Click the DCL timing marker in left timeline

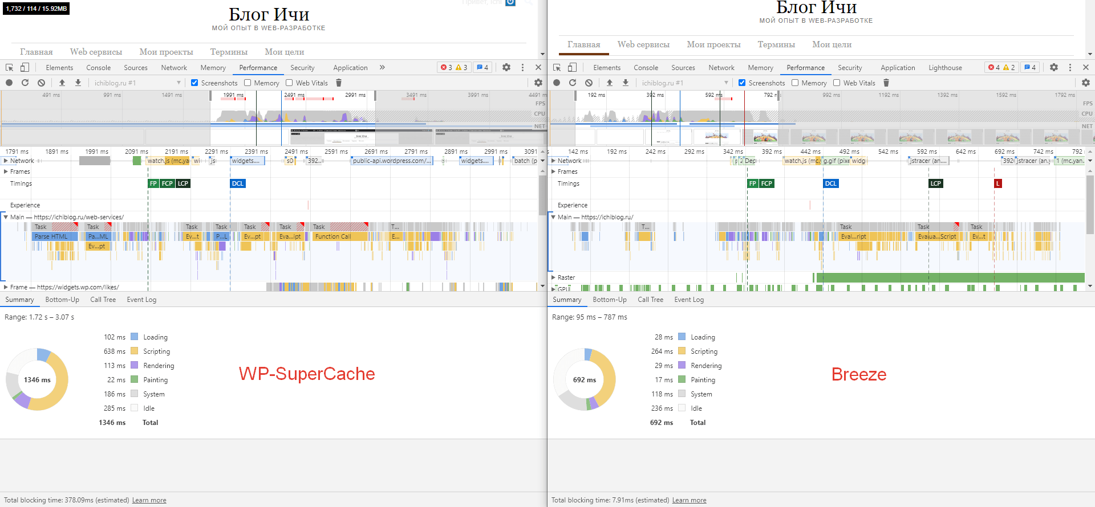pyautogui.click(x=238, y=183)
